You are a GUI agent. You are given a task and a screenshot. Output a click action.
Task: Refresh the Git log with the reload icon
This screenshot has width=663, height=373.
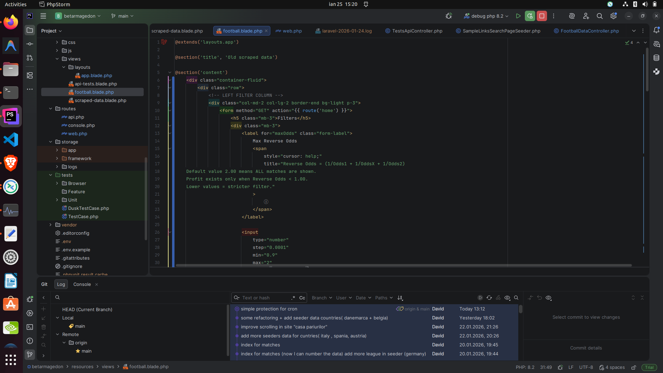click(x=489, y=298)
